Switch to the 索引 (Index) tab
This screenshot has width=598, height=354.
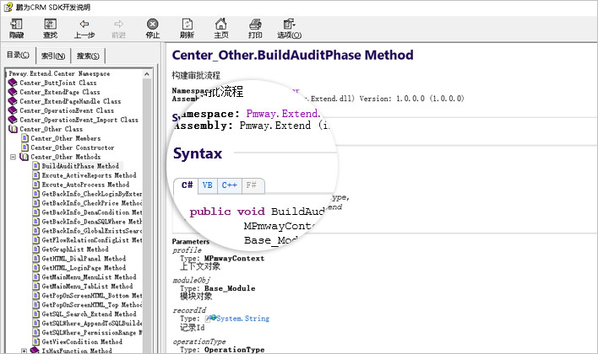(x=52, y=56)
